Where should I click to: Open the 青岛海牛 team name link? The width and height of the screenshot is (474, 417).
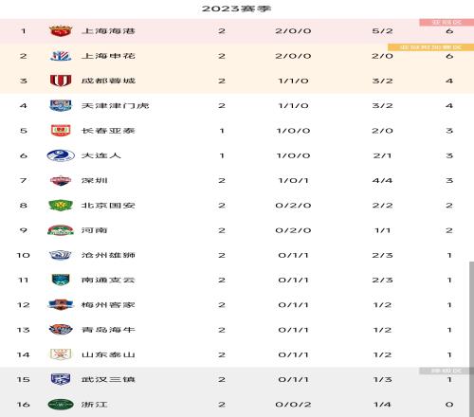108,330
